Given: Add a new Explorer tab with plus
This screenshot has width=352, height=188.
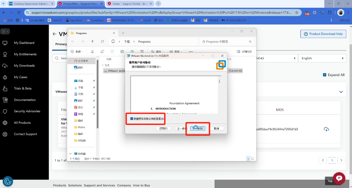Looking at the screenshot, I should point(123,33).
